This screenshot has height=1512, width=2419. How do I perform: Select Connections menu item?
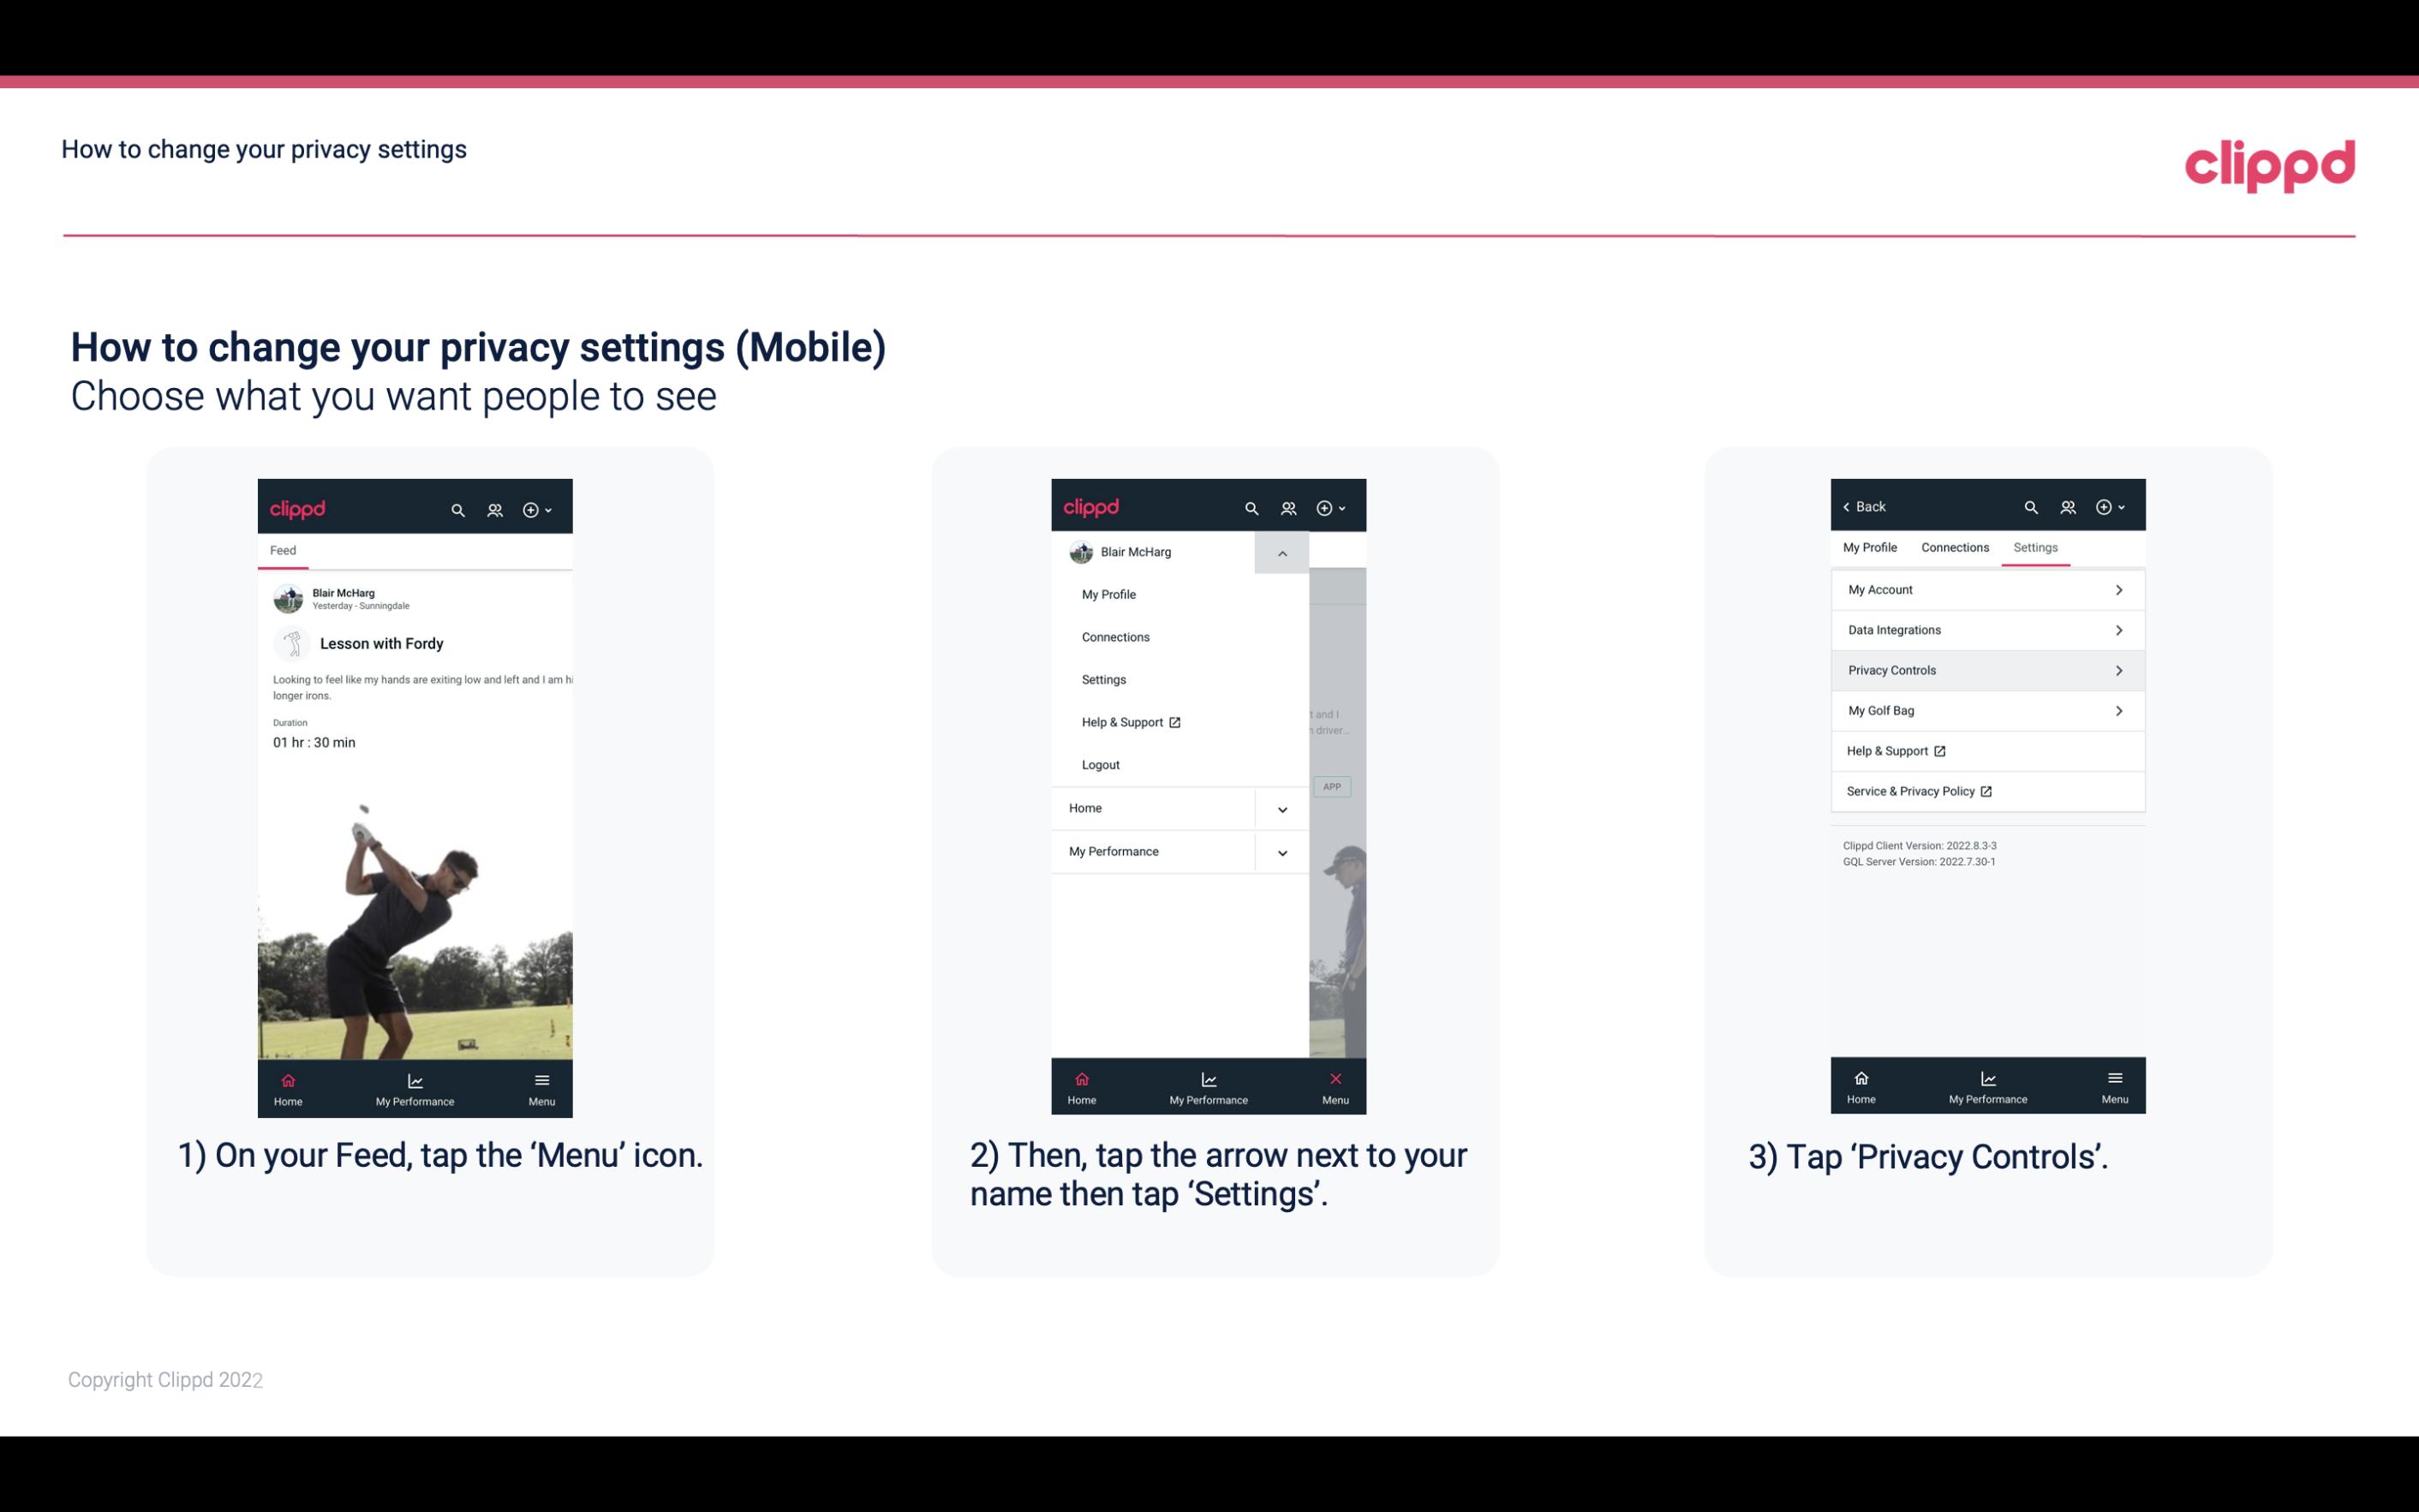[x=1114, y=636]
